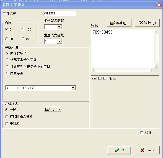163x158 pixels.
Task: Click the horizontal scrollbar right arrow
Action: pos(152,70)
